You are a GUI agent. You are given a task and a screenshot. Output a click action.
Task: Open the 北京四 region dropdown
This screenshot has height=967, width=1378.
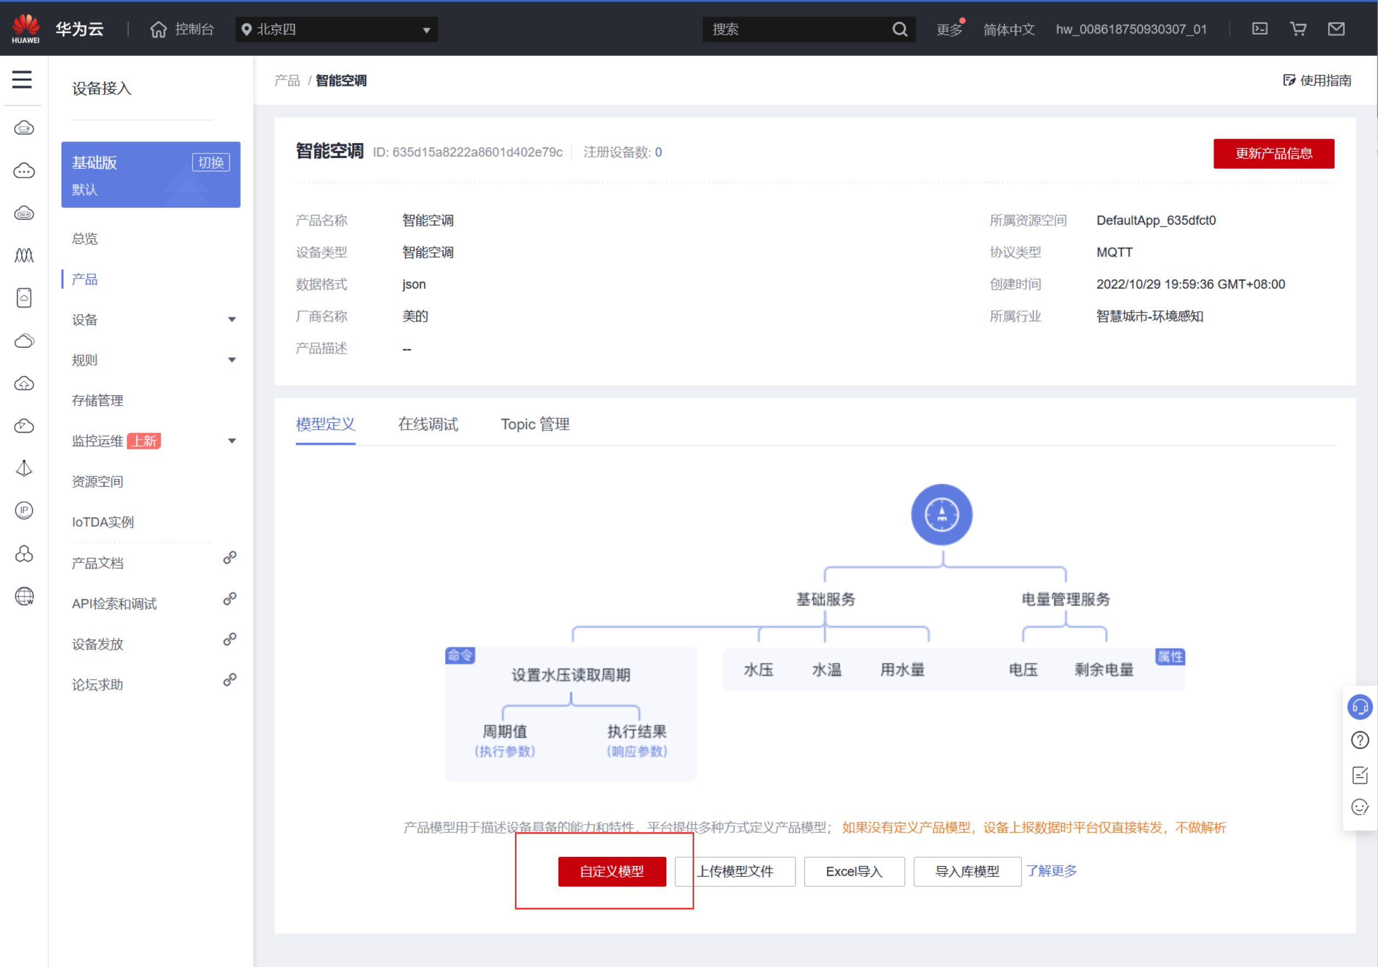tap(336, 30)
